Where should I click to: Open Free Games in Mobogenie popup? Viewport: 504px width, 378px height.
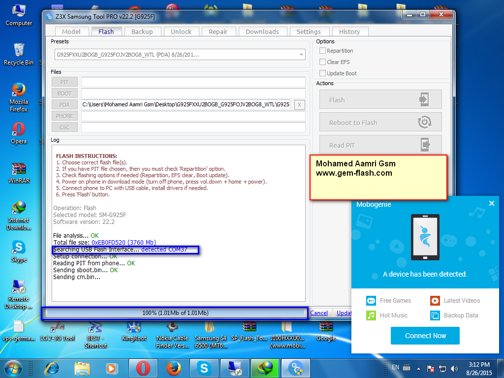[x=389, y=301]
